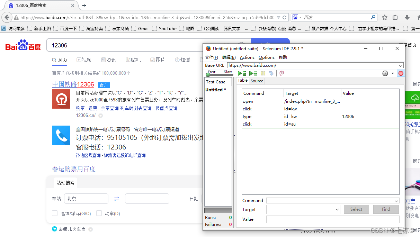Image resolution: width=420 pixels, height=237 pixels.
Task: Open the 文件(F) menu in Selenium IDE
Action: point(212,57)
